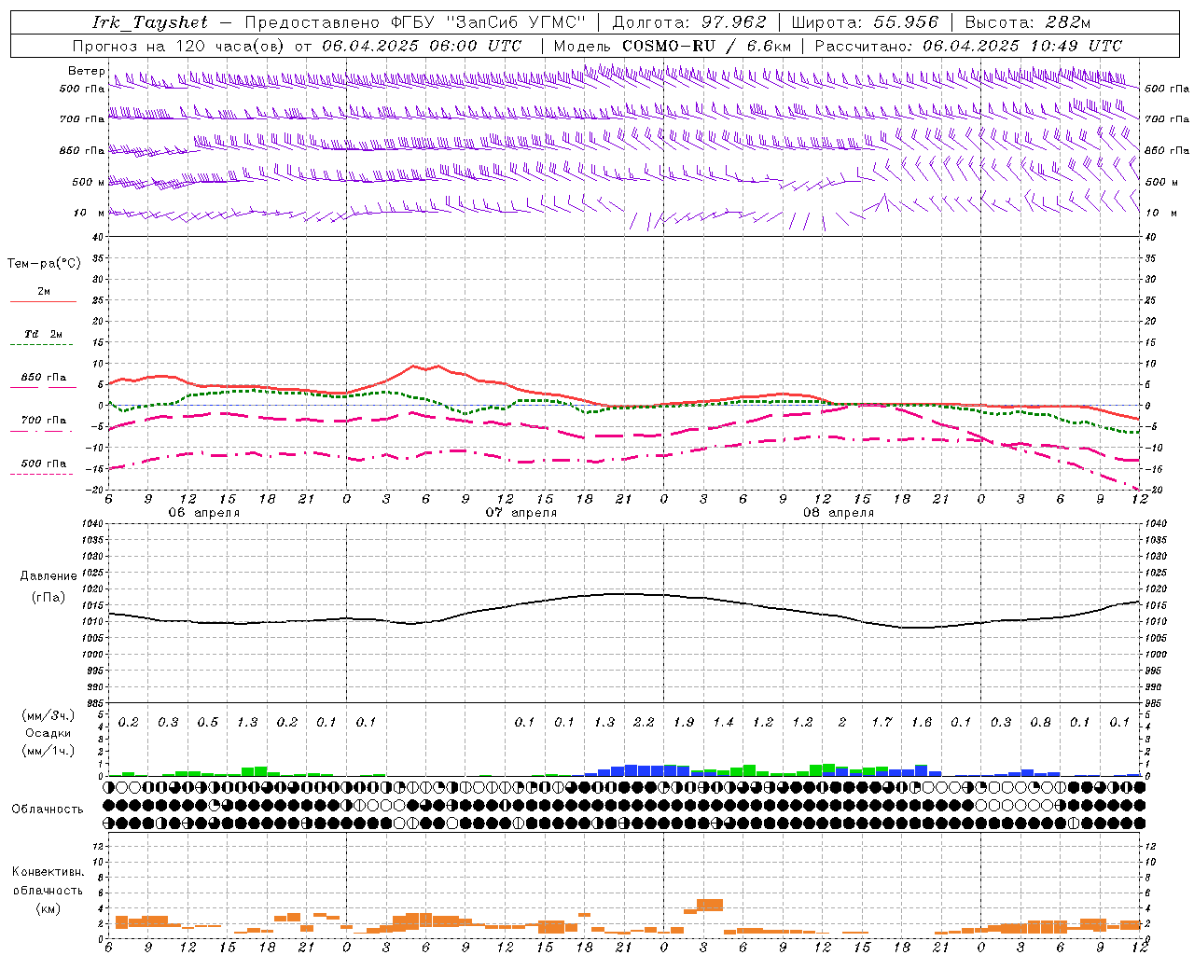Click the 2.2 precipitation value
1194x955 pixels.
(644, 722)
